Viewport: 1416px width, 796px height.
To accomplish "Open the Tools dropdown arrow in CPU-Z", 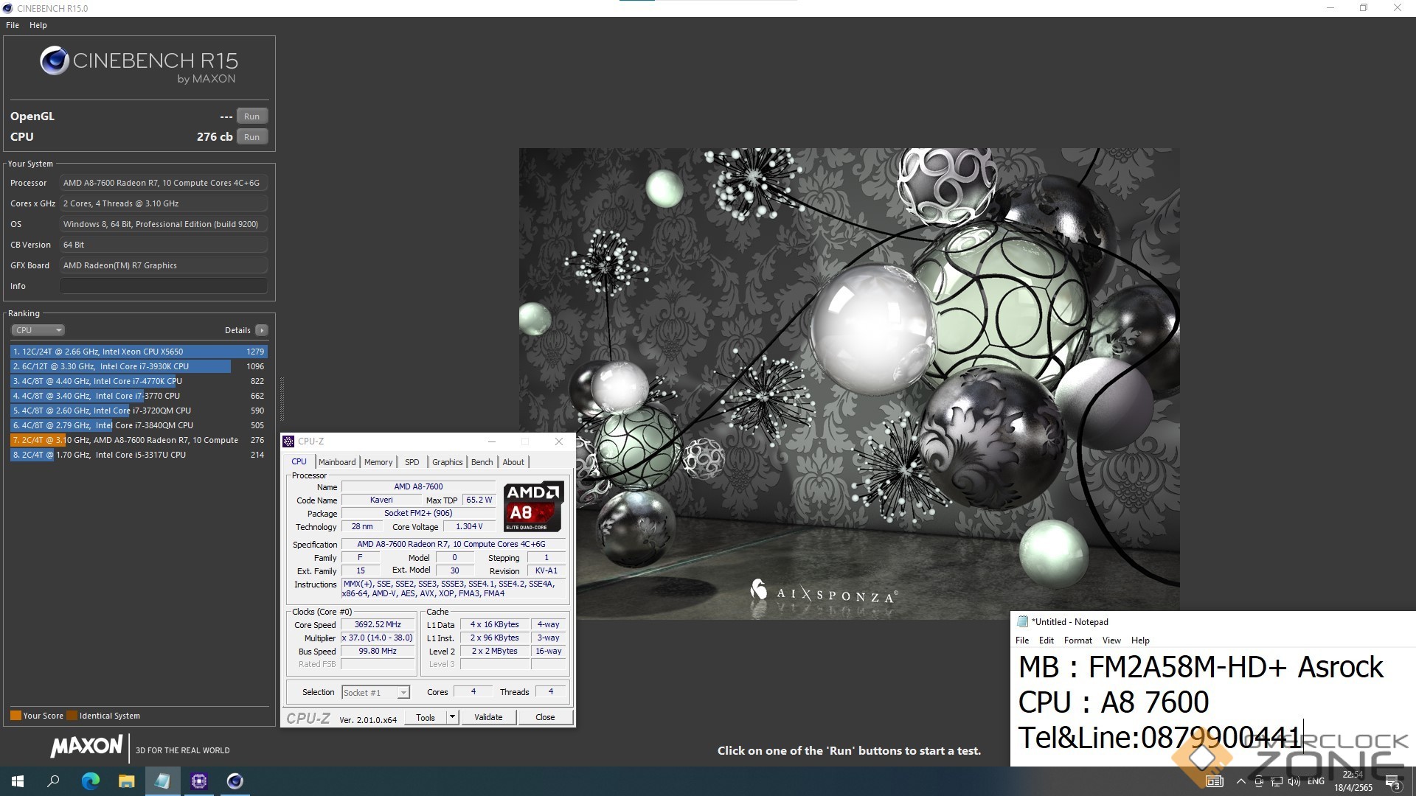I will pyautogui.click(x=453, y=718).
